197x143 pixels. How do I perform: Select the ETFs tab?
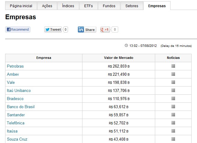(88, 6)
